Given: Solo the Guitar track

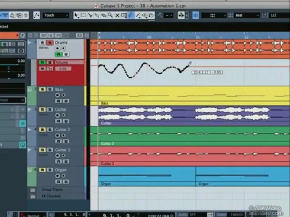Looking at the screenshot, I should tap(50, 110).
